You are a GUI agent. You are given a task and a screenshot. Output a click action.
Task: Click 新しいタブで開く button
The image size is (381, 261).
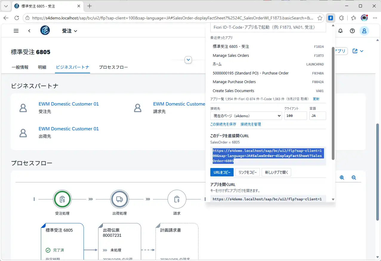click(x=276, y=172)
